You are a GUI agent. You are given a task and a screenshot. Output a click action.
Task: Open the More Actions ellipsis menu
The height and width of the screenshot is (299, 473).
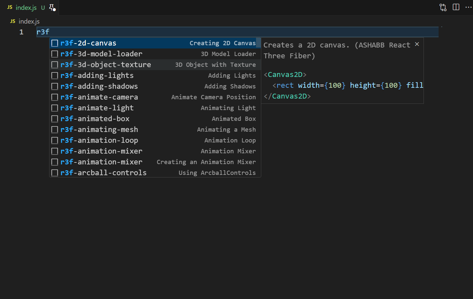click(x=468, y=7)
